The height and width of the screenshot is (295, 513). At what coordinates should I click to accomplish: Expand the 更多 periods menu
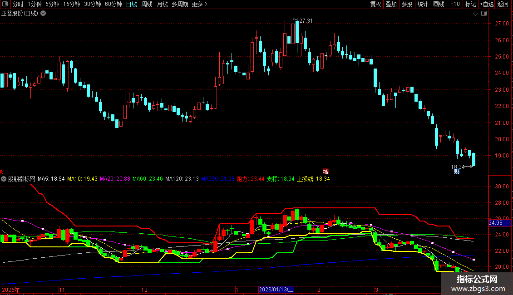coord(200,4)
